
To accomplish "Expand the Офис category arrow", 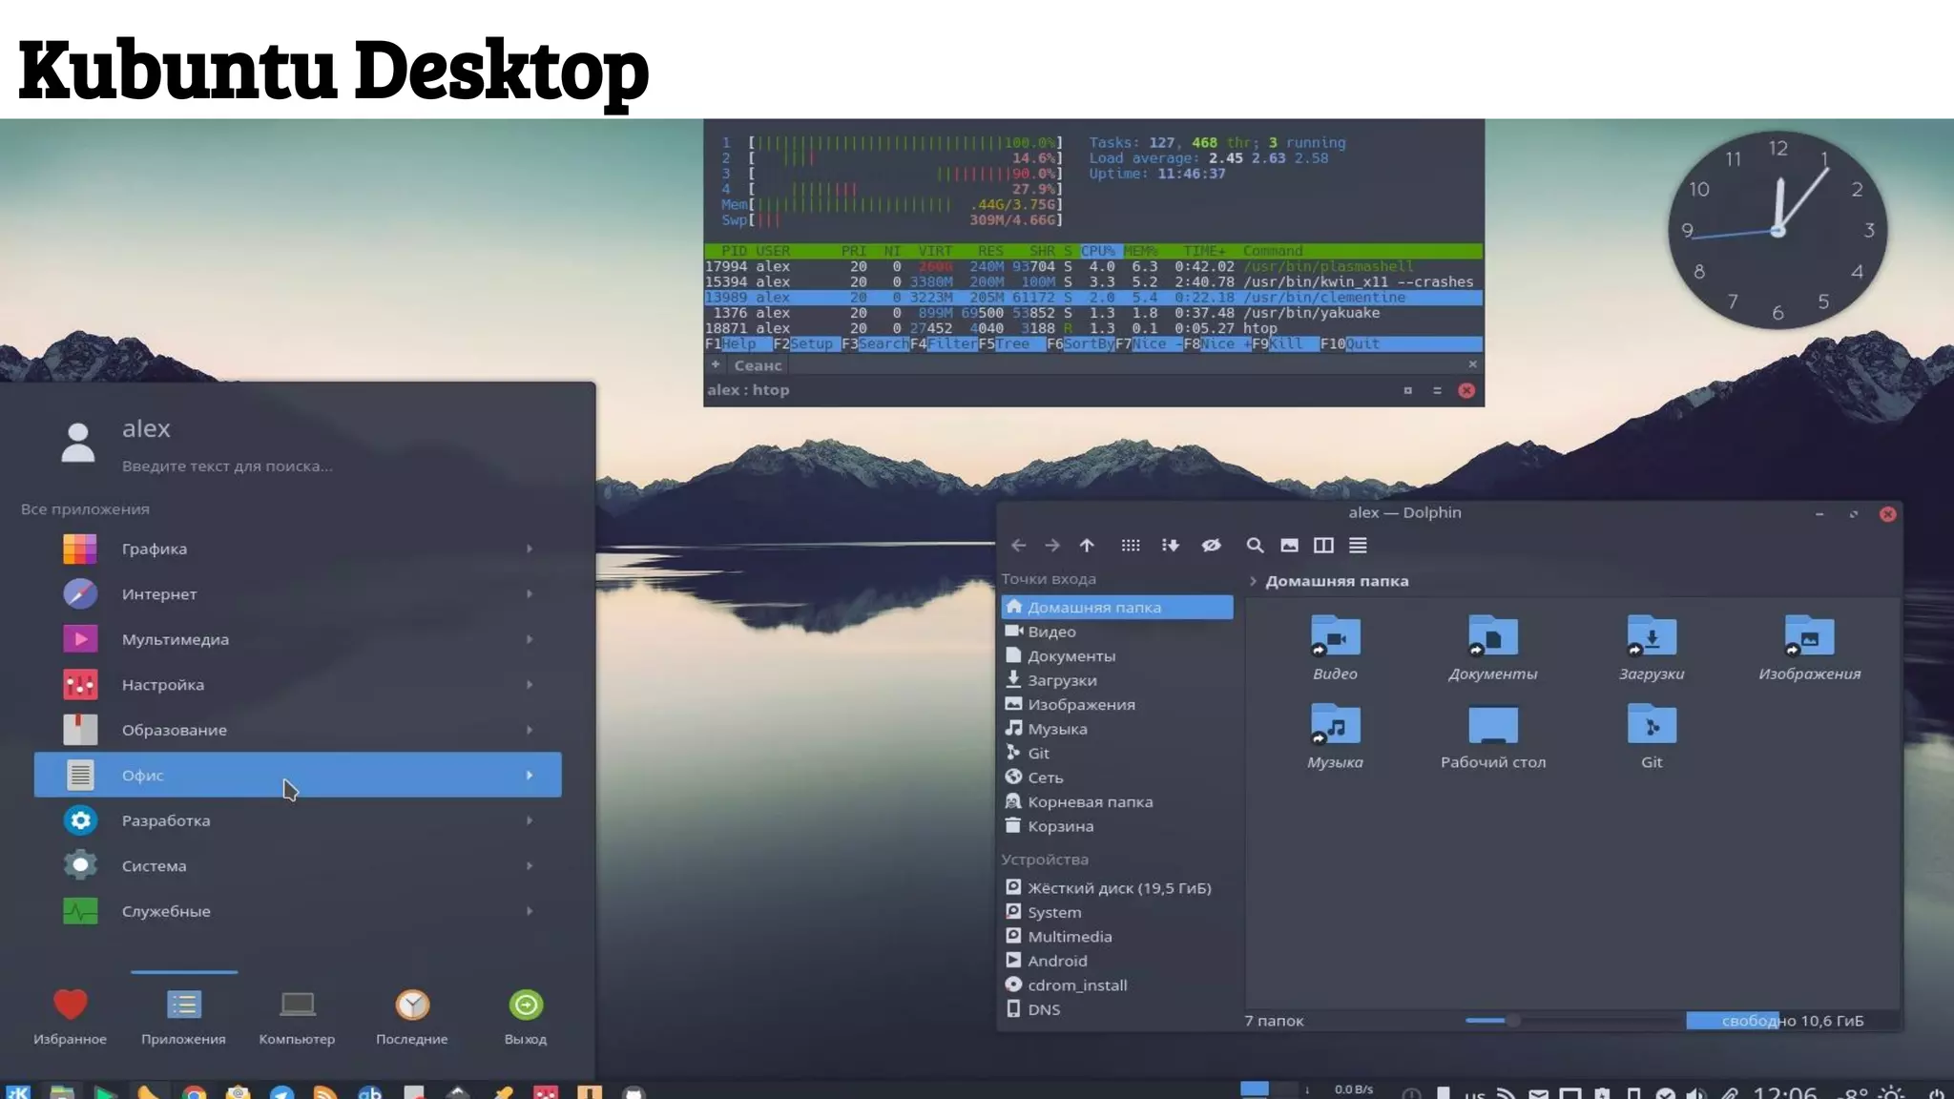I will point(530,776).
